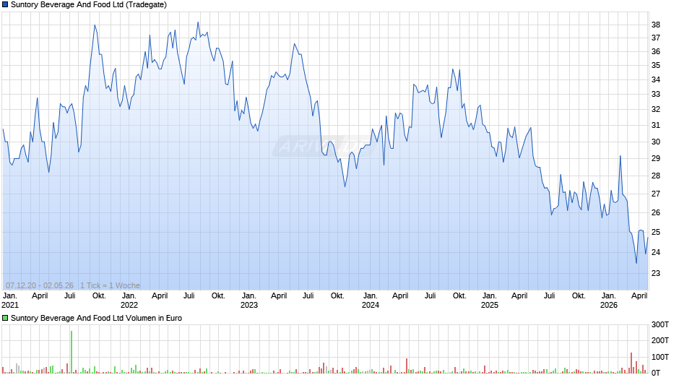679x380 pixels.
Task: Click price axis label 32
Action: pos(656,110)
